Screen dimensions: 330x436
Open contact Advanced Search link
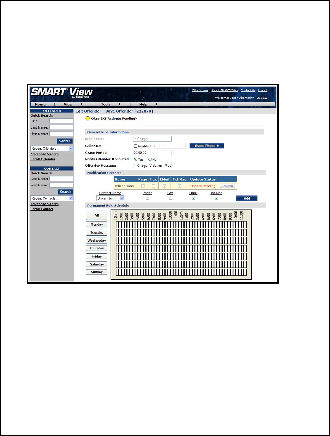(44, 204)
